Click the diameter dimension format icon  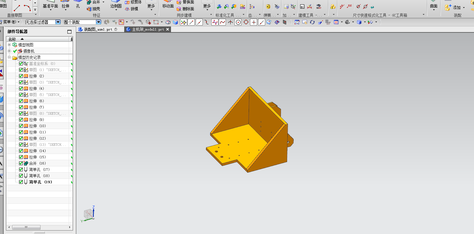pyautogui.click(x=359, y=6)
